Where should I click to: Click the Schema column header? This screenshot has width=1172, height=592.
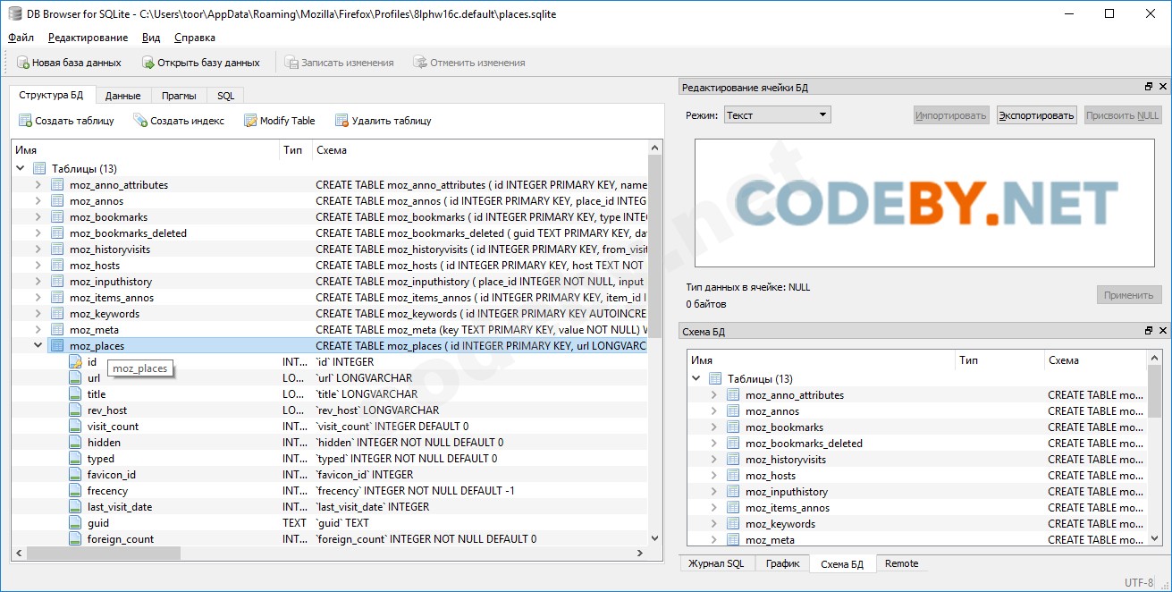(x=332, y=150)
